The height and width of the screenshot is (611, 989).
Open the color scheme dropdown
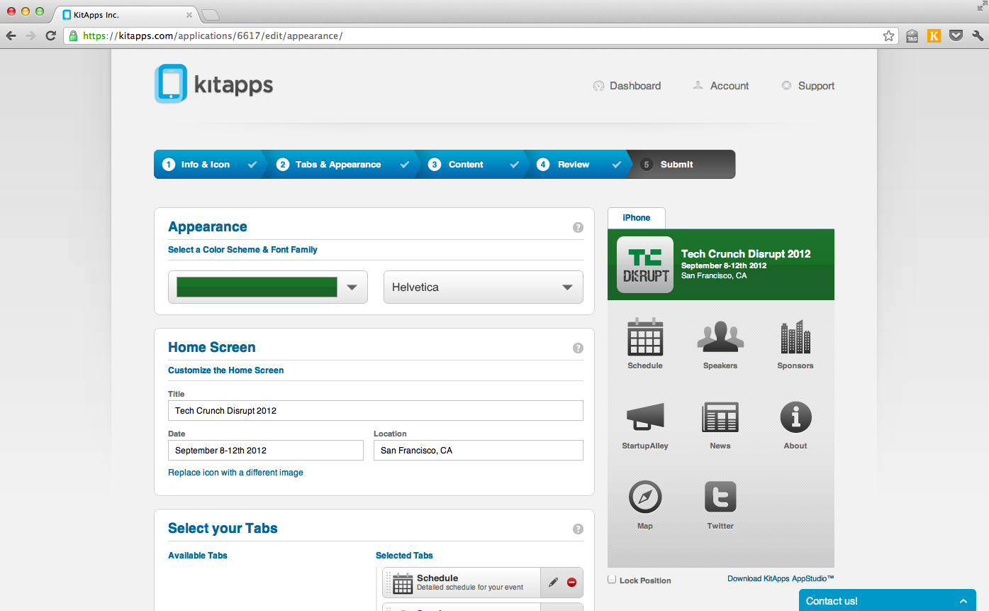pyautogui.click(x=267, y=287)
